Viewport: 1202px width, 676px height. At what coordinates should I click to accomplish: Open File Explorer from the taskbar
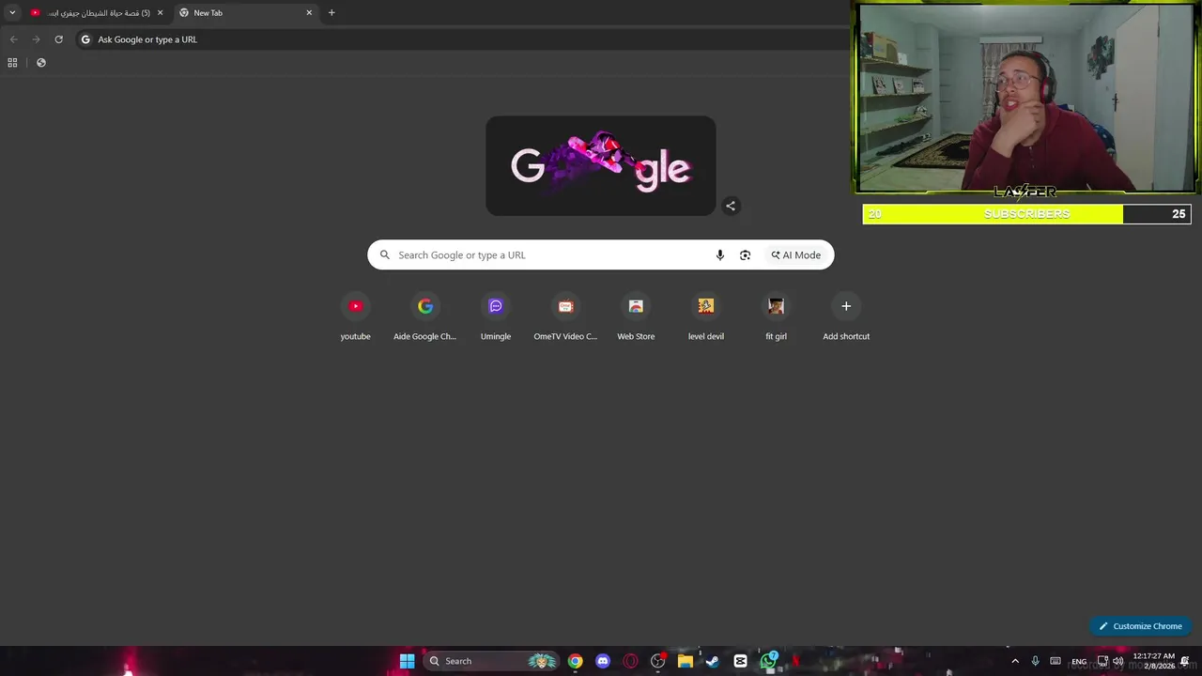pyautogui.click(x=686, y=661)
